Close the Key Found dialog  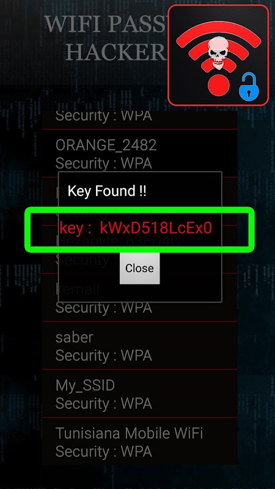pyautogui.click(x=139, y=268)
